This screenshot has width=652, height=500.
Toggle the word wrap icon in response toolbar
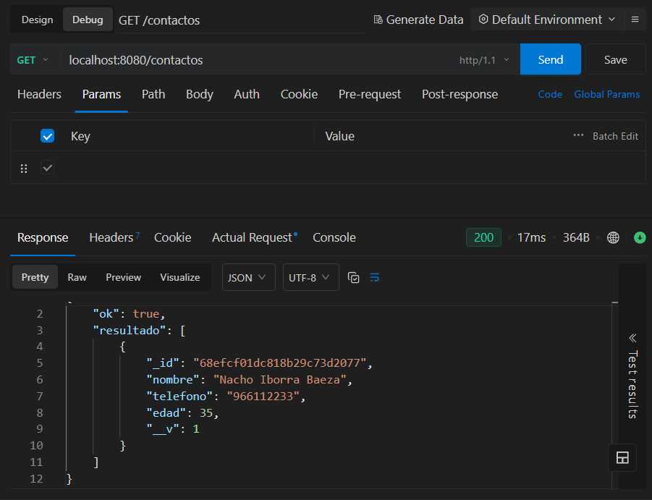(x=375, y=277)
